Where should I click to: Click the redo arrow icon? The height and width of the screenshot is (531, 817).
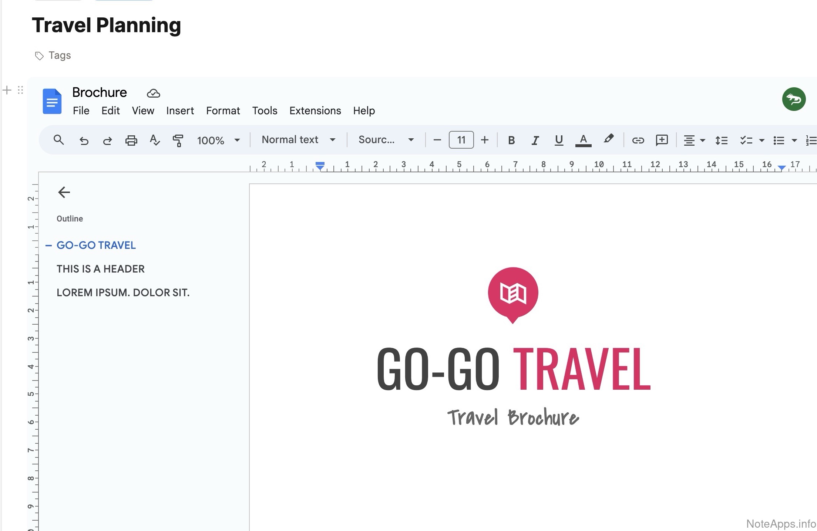pyautogui.click(x=107, y=141)
